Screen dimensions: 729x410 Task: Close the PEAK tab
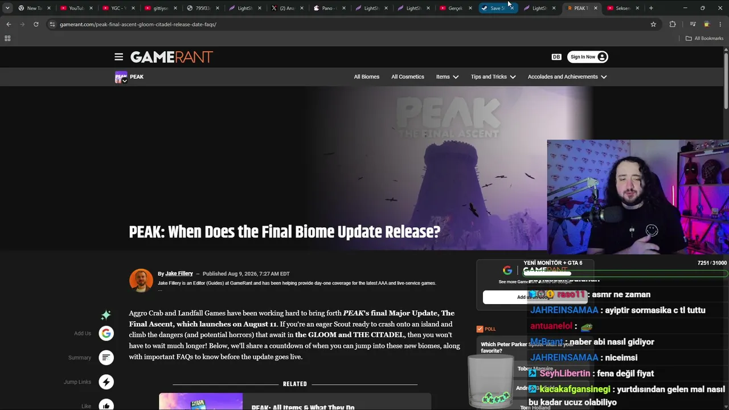pyautogui.click(x=595, y=8)
